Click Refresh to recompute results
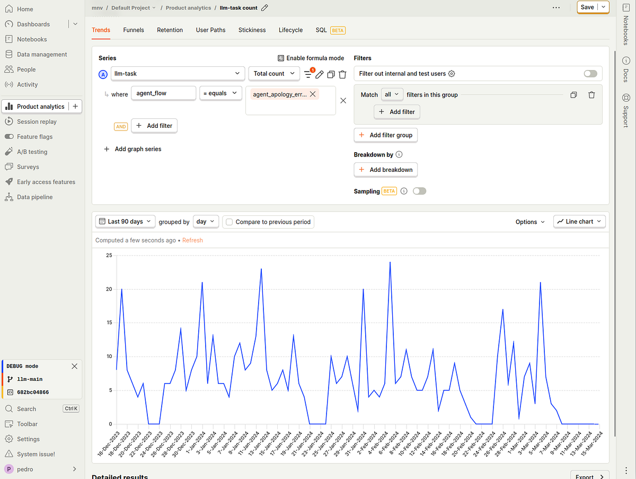Image resolution: width=636 pixels, height=479 pixels. point(192,240)
